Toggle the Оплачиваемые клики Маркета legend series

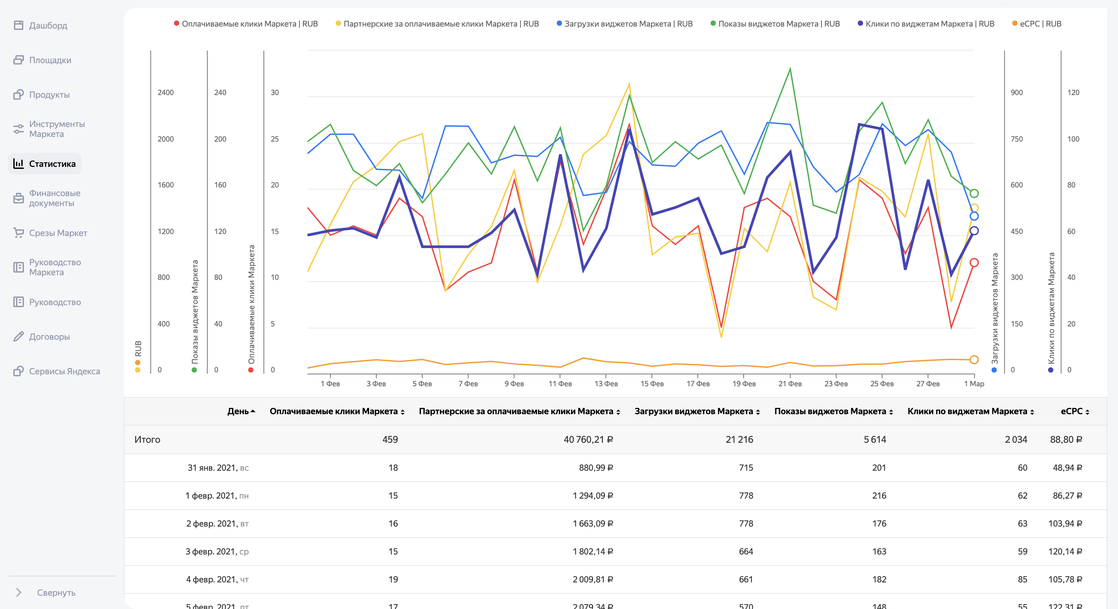(250, 24)
